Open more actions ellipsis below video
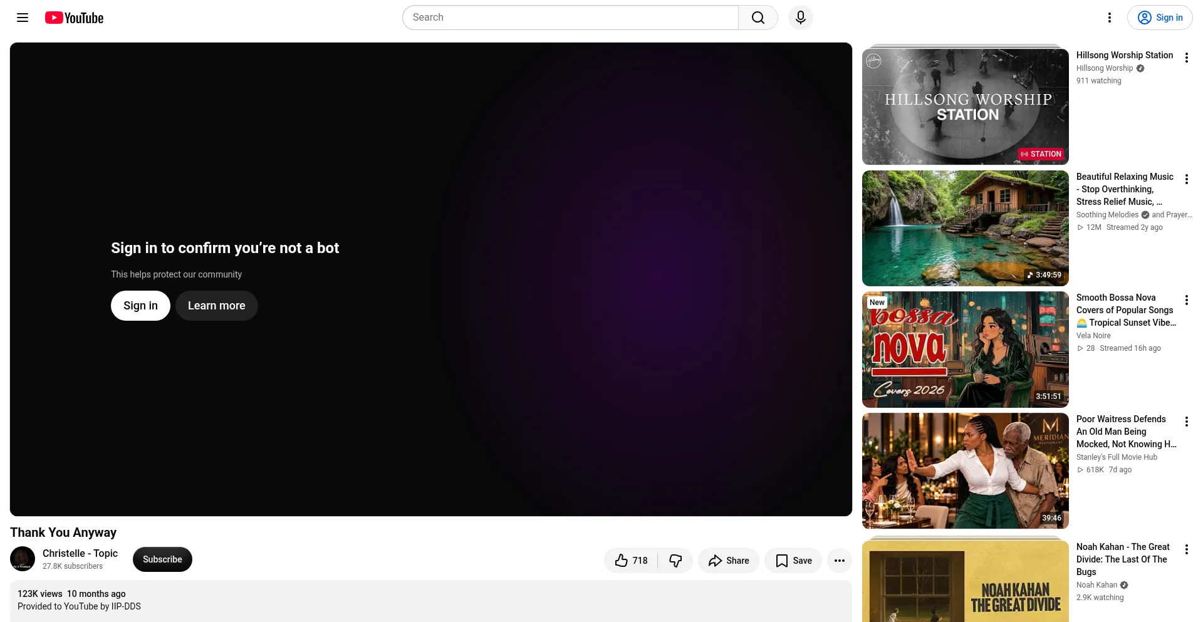Image resolution: width=1203 pixels, height=622 pixels. [x=840, y=561]
